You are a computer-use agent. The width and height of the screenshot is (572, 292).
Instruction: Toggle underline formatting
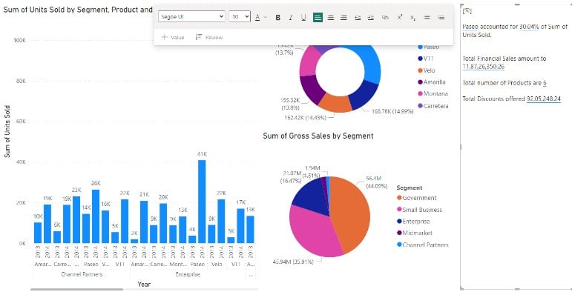tap(303, 17)
